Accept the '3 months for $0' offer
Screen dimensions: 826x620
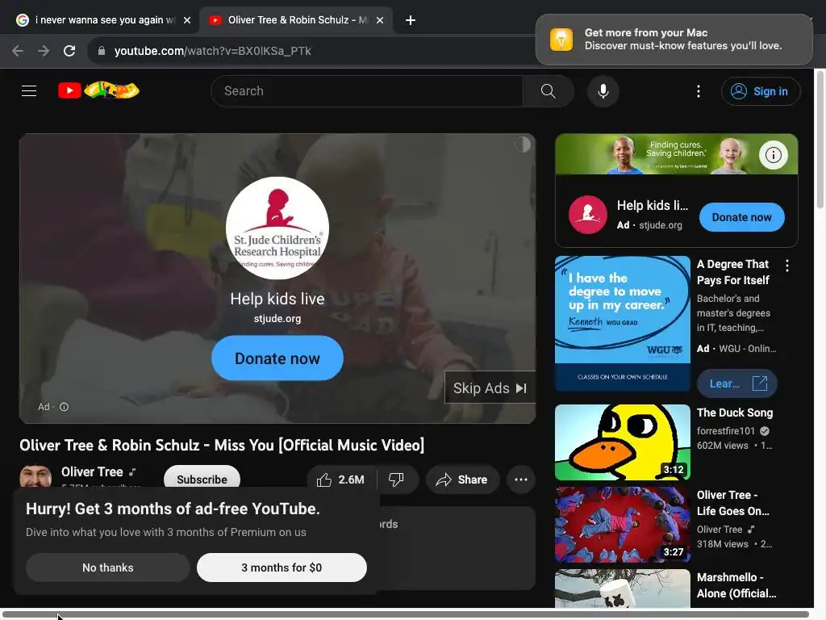[282, 568]
